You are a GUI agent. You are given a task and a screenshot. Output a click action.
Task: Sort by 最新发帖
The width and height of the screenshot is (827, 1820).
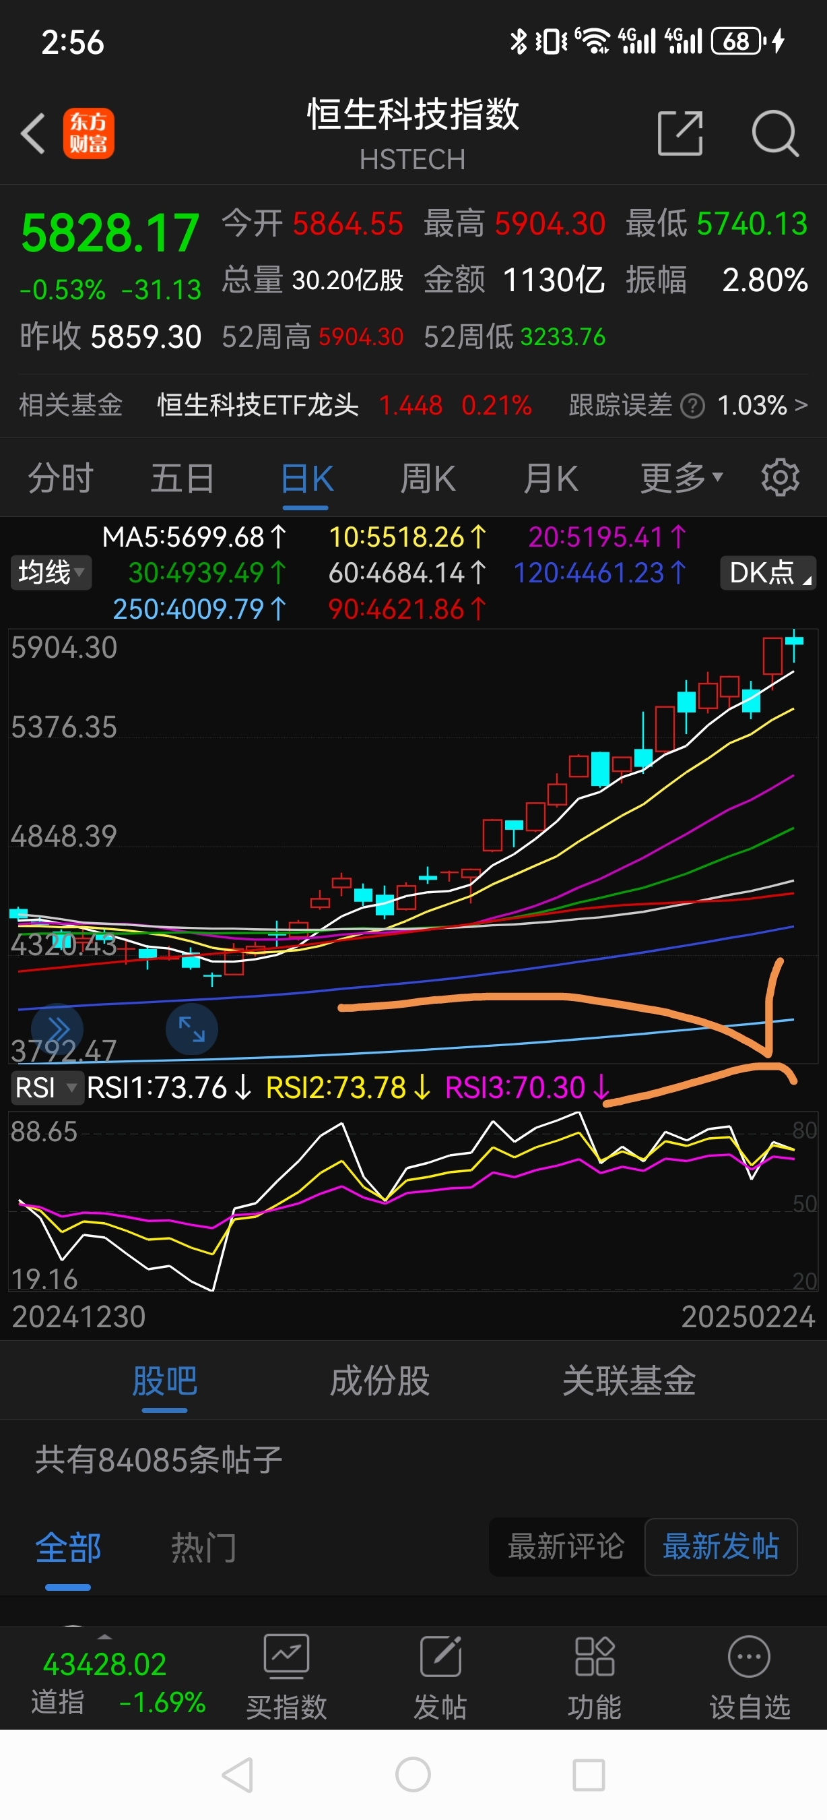(721, 1546)
